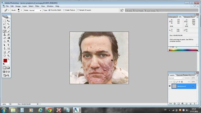The height and width of the screenshot is (113, 201).
Task: Select the Pen tool
Action: click(x=4, y=48)
